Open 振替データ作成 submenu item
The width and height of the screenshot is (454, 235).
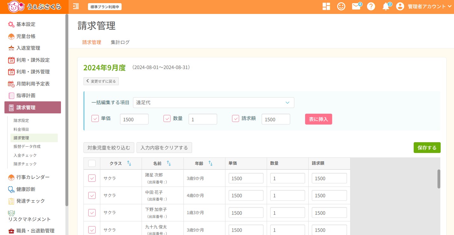coord(27,147)
